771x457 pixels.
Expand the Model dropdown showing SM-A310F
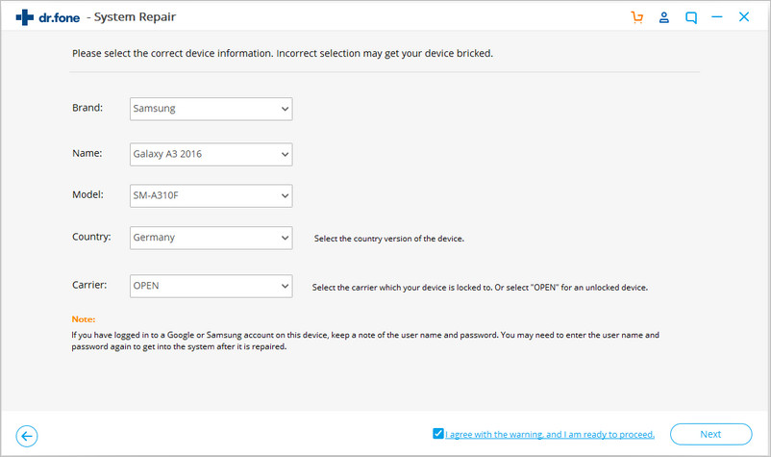[211, 196]
